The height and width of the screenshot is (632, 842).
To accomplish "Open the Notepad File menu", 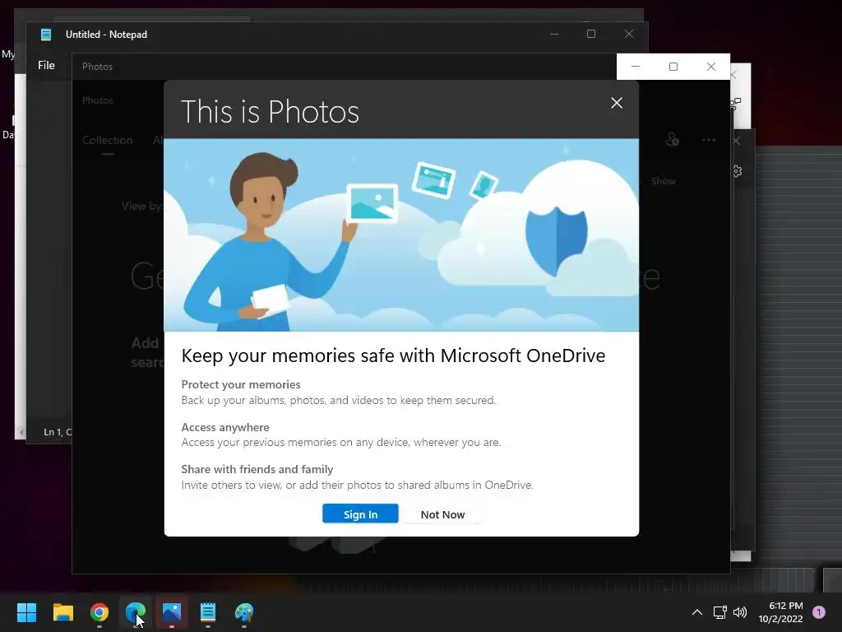I will (x=46, y=65).
